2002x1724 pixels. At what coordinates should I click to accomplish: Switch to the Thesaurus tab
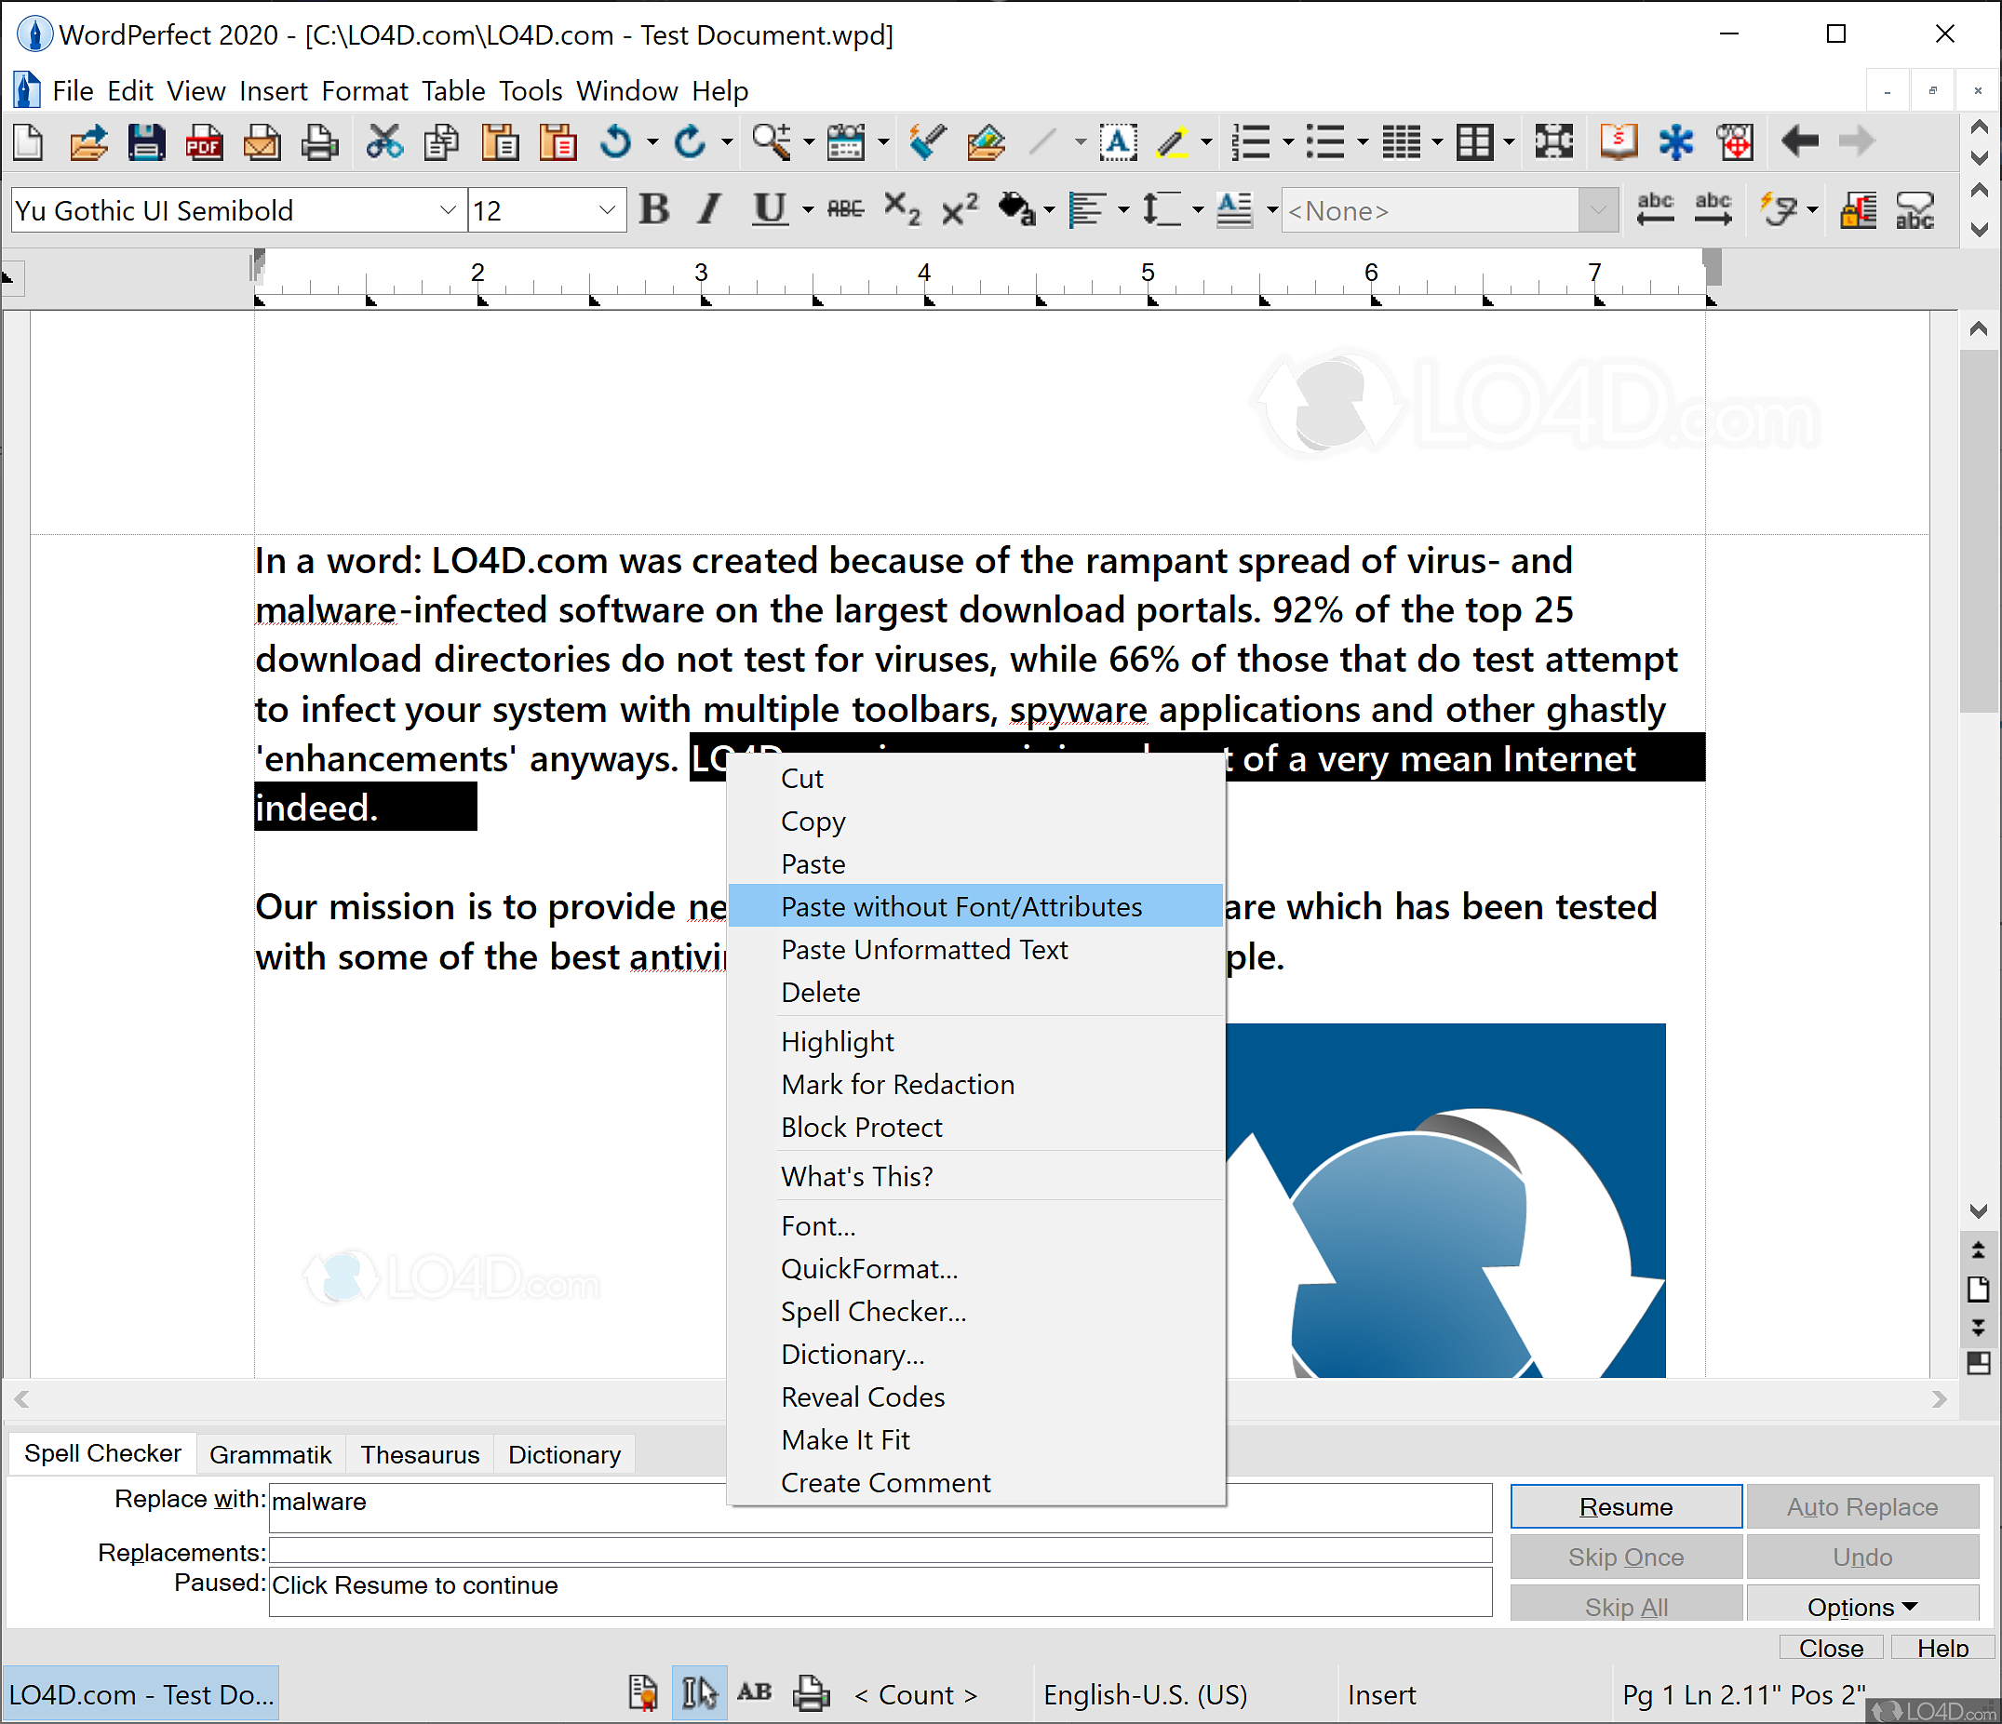point(420,1454)
